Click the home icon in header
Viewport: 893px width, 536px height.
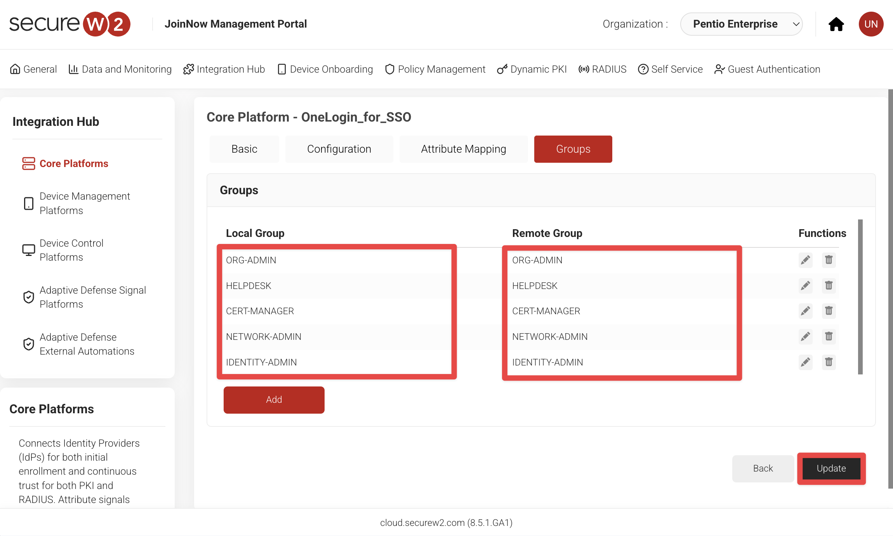point(836,24)
